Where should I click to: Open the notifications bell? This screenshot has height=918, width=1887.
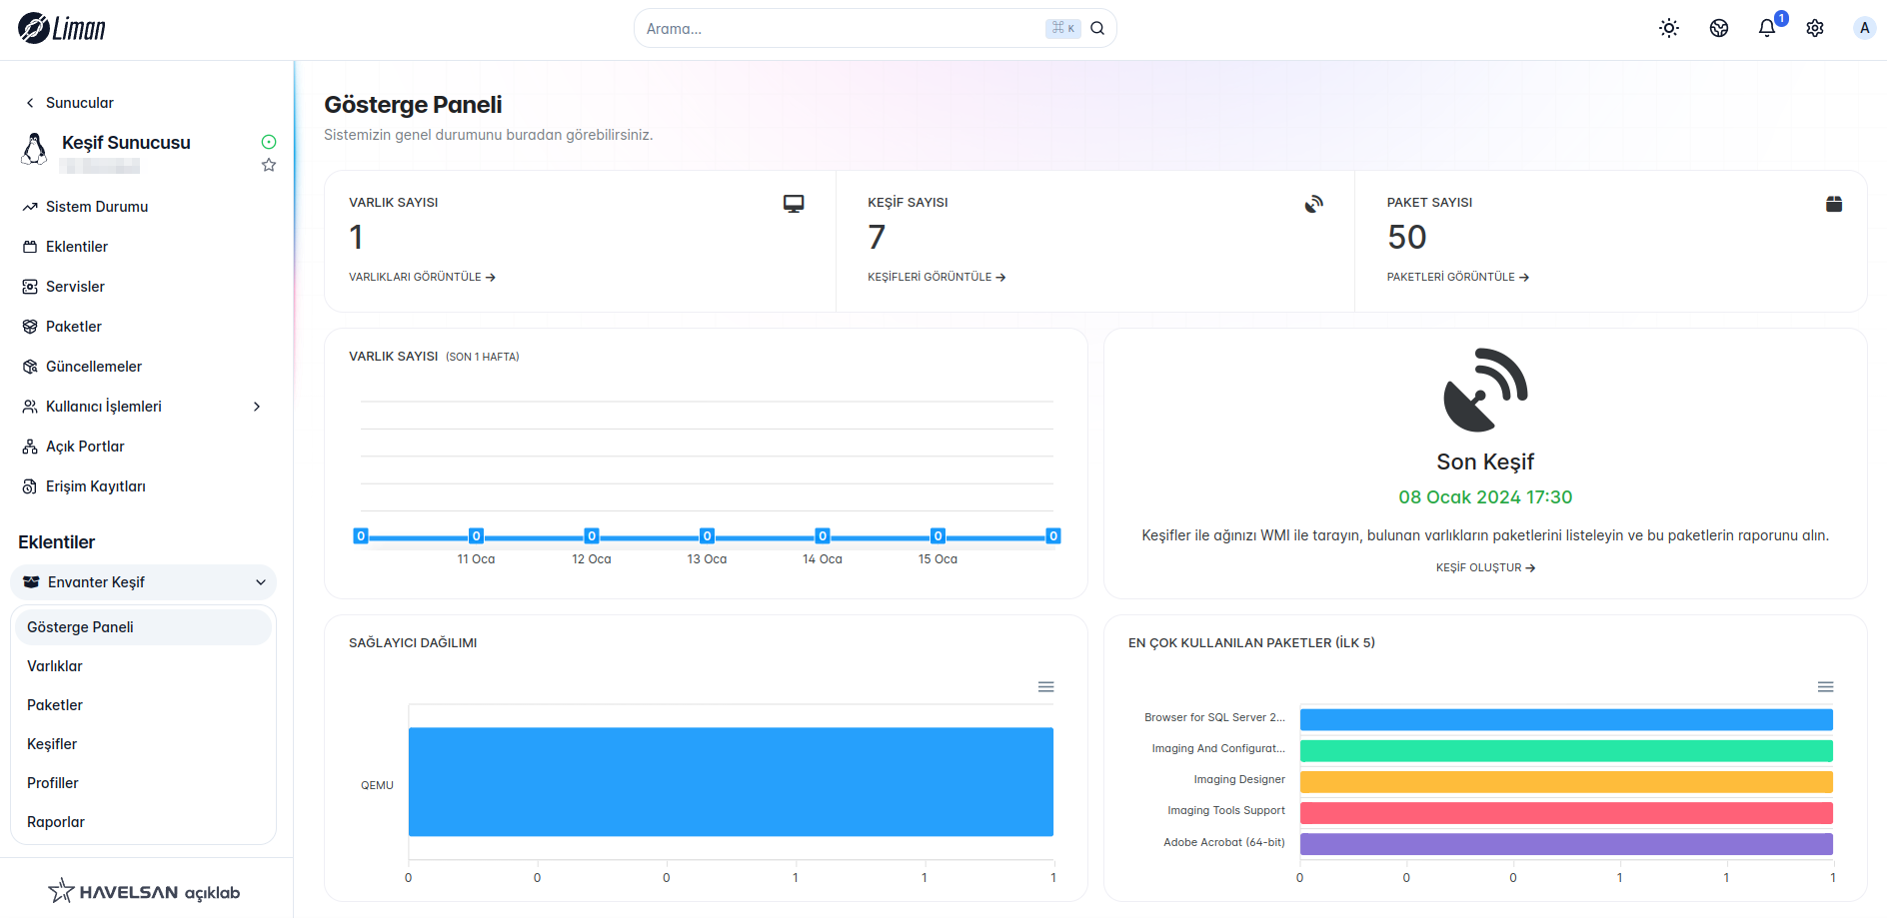pyautogui.click(x=1767, y=28)
